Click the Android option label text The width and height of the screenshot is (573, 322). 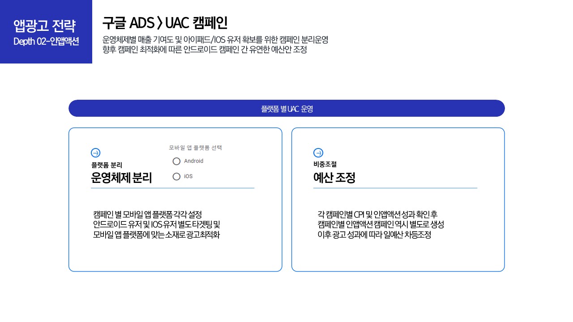point(193,161)
